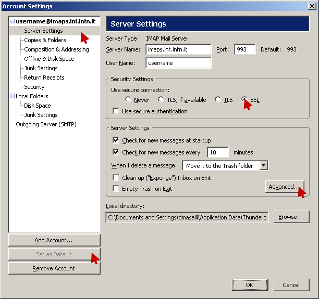Confirm settings with OK
This screenshot has width=319, height=299.
click(x=250, y=285)
